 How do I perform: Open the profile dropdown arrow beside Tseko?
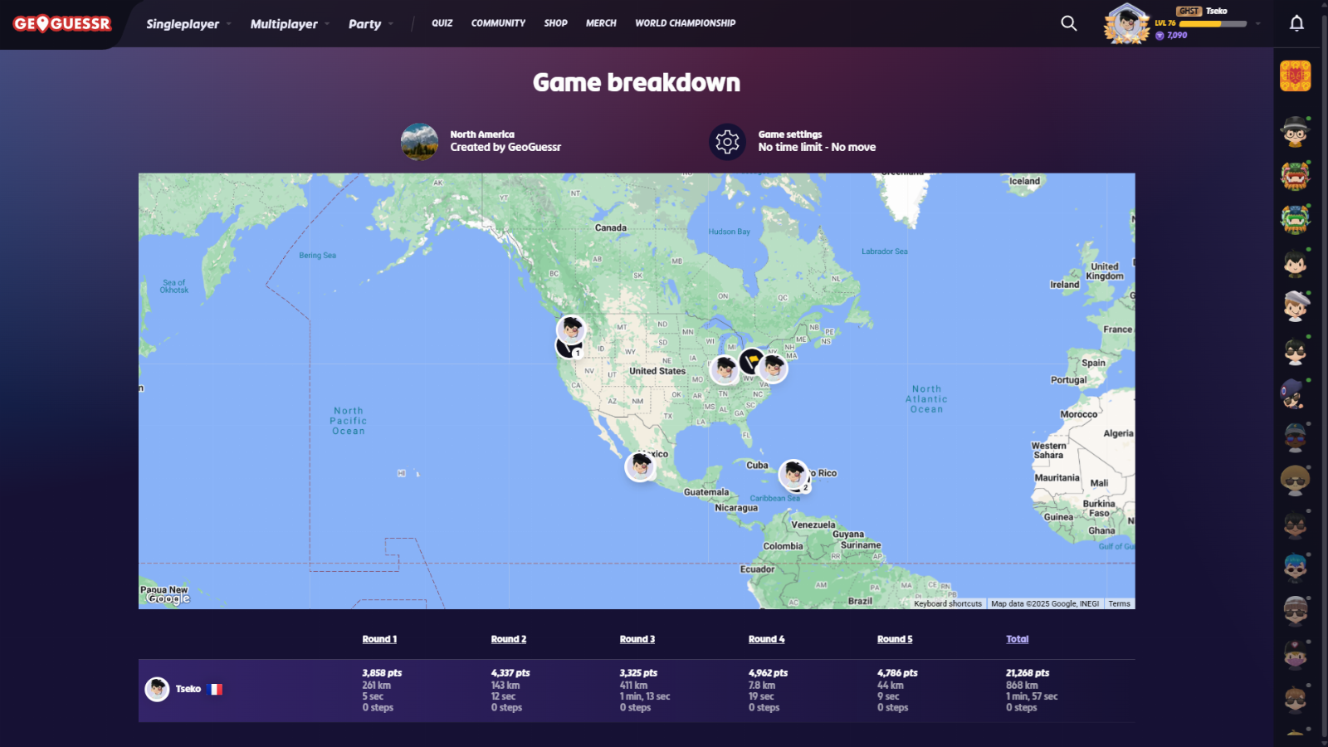(x=1258, y=24)
